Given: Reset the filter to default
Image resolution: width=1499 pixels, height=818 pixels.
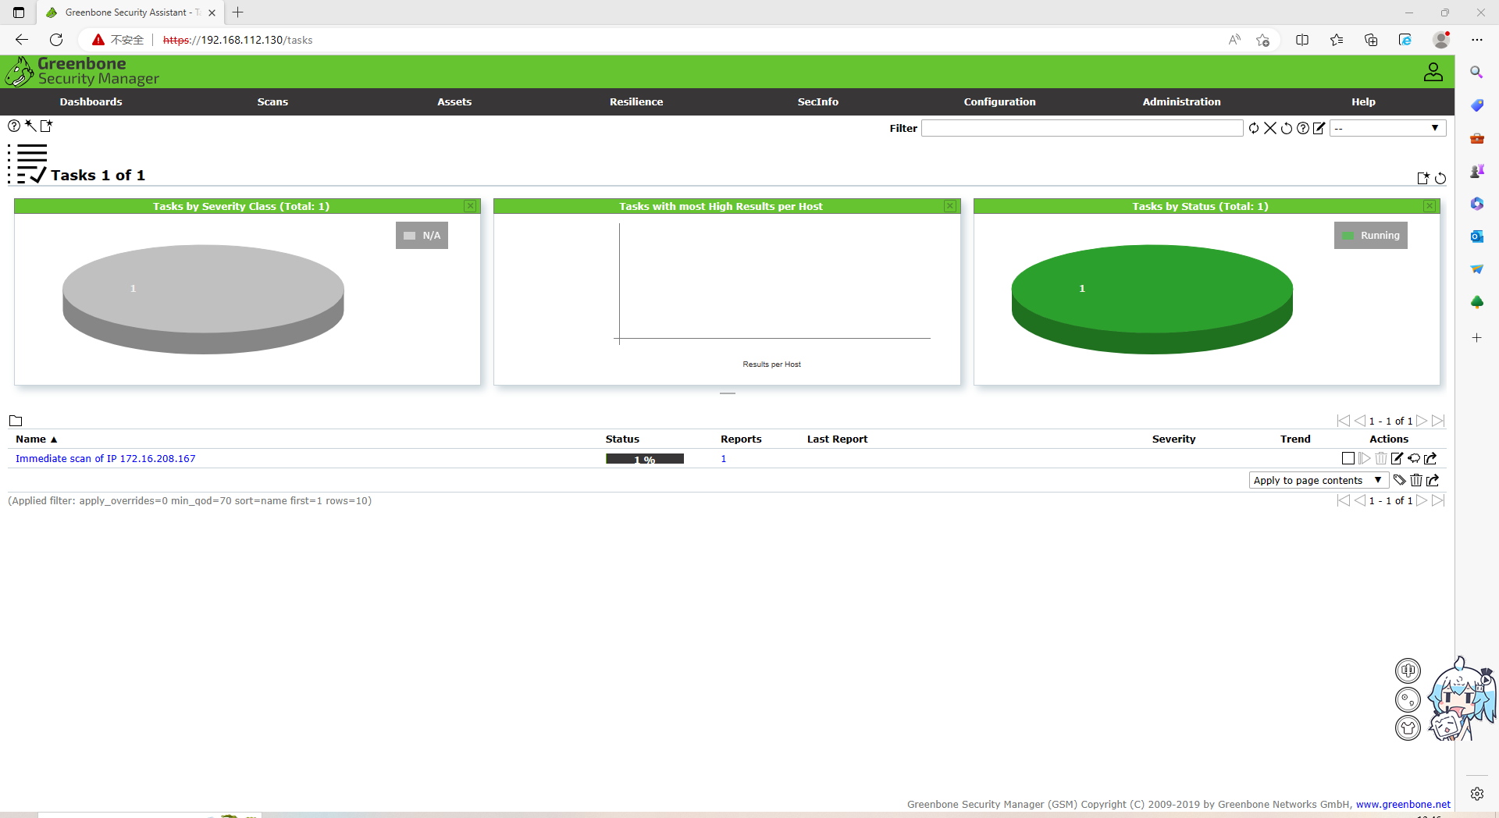Looking at the screenshot, I should pos(1287,128).
